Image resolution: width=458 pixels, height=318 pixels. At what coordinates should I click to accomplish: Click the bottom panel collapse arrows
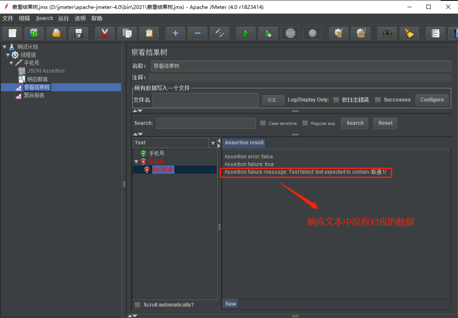point(132,316)
